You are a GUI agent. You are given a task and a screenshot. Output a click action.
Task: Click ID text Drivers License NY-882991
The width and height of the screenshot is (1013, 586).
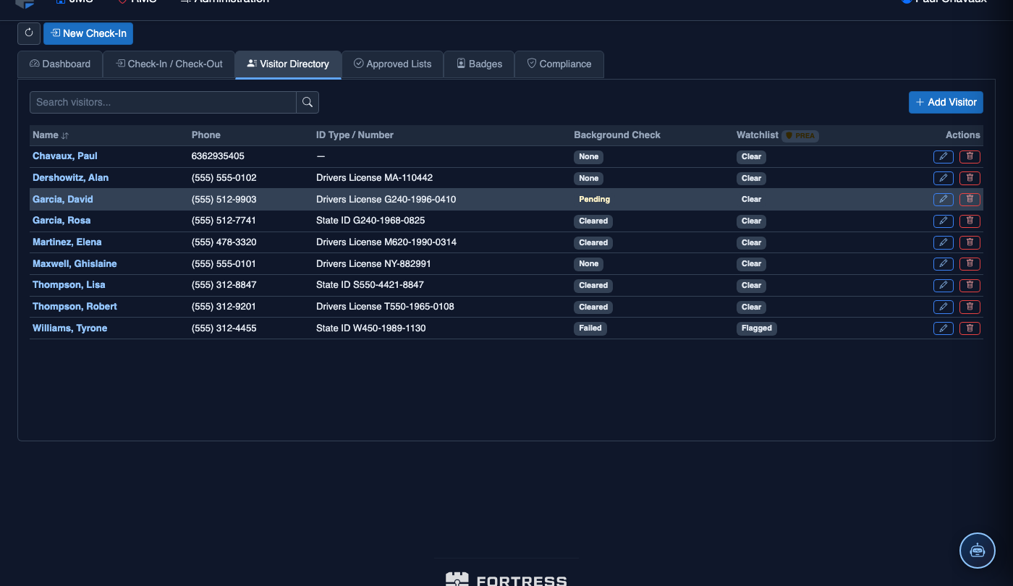[x=373, y=263]
